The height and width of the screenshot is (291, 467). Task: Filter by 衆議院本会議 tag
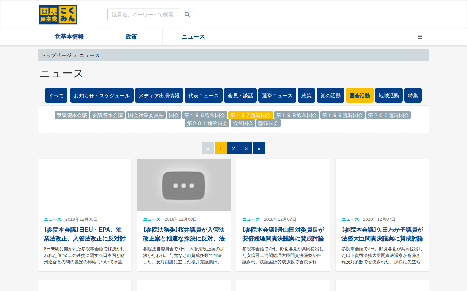click(72, 115)
